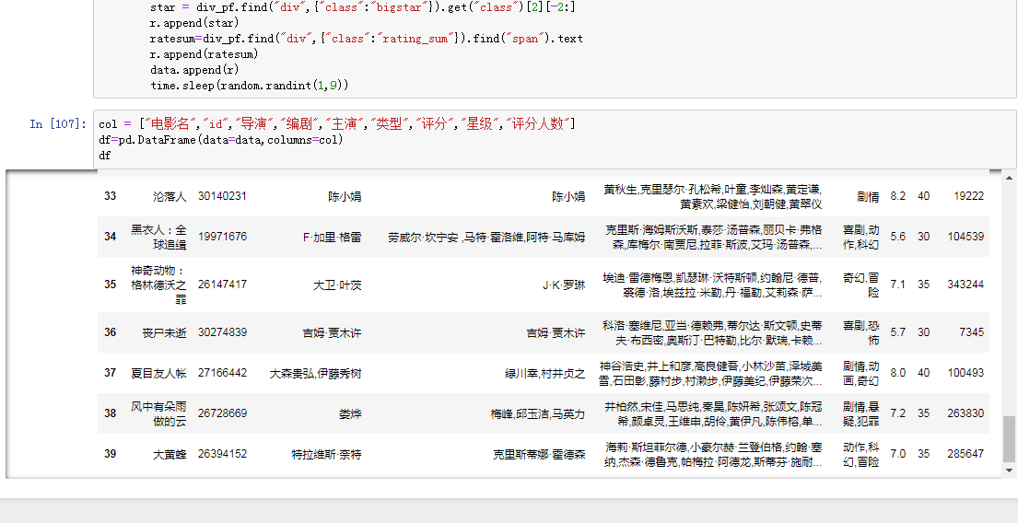Click the r.append(ratesum) code line
Screen dimensions: 1018x523
click(204, 53)
